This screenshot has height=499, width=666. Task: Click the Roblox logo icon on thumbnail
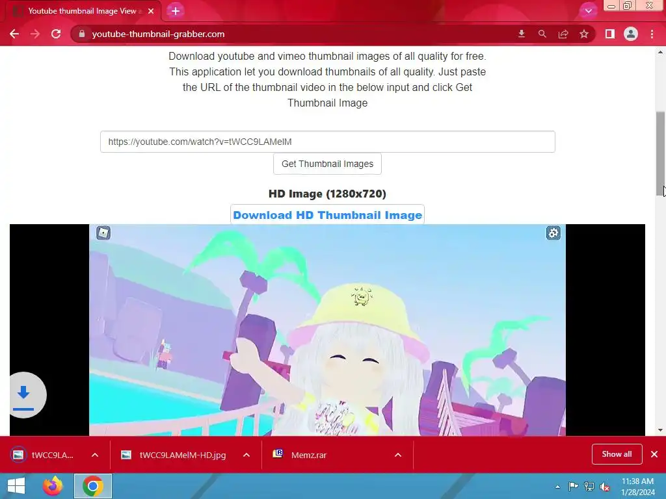click(103, 233)
